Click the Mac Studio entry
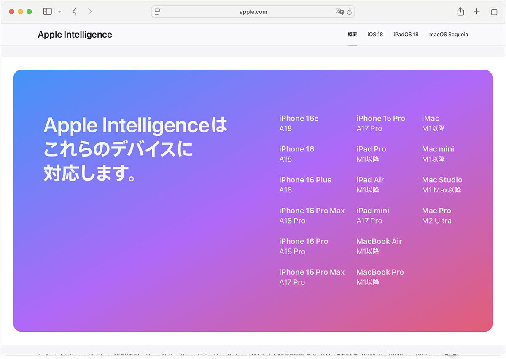The image size is (506, 359). pos(442,180)
